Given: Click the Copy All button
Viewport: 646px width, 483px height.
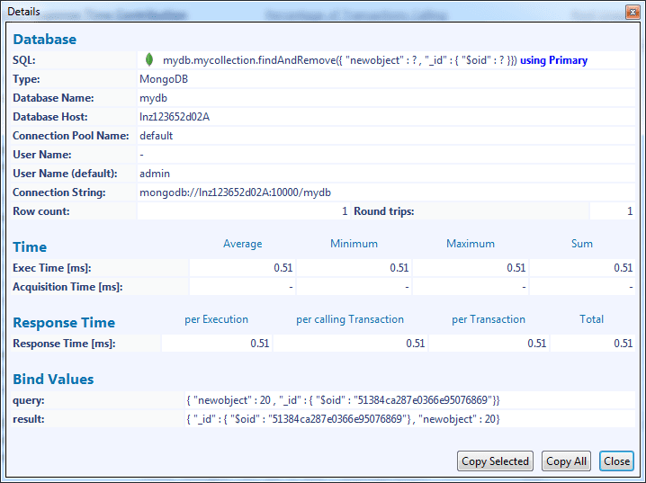Looking at the screenshot, I should click(566, 461).
